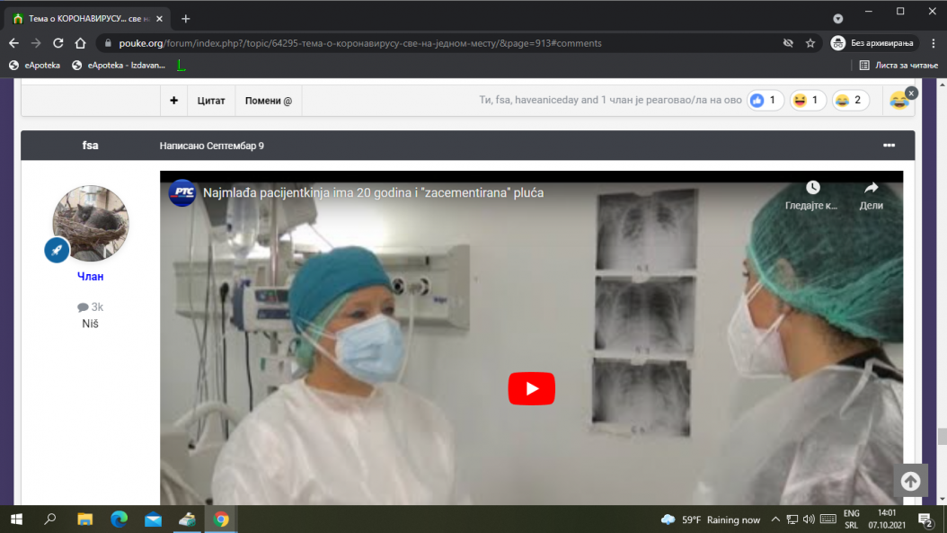Open the Chrome taskbar icon
The height and width of the screenshot is (533, 947).
pyautogui.click(x=221, y=520)
